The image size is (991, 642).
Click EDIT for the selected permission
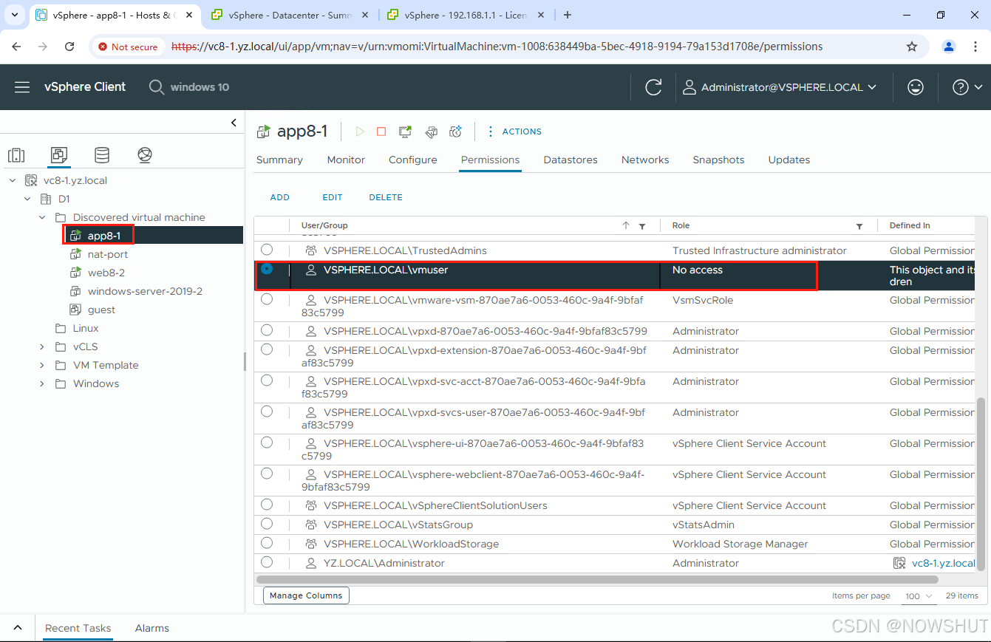pos(333,197)
